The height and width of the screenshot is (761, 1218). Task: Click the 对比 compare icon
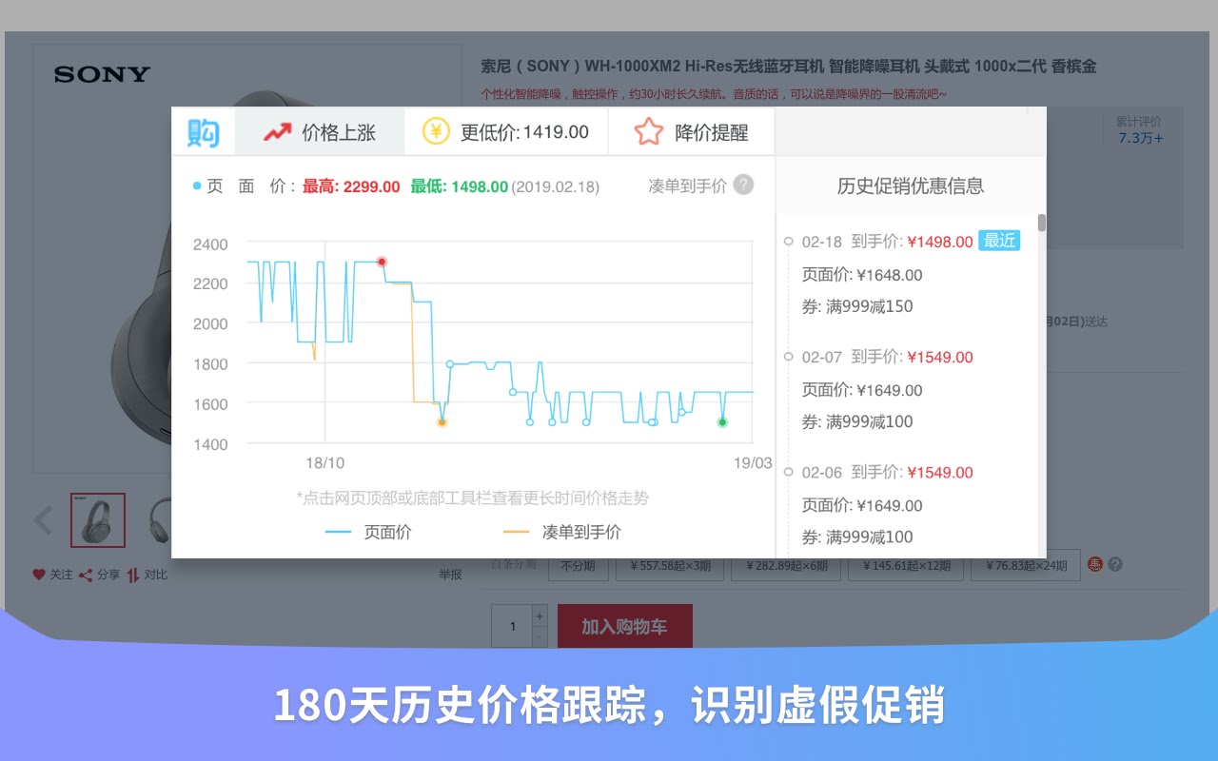click(133, 575)
